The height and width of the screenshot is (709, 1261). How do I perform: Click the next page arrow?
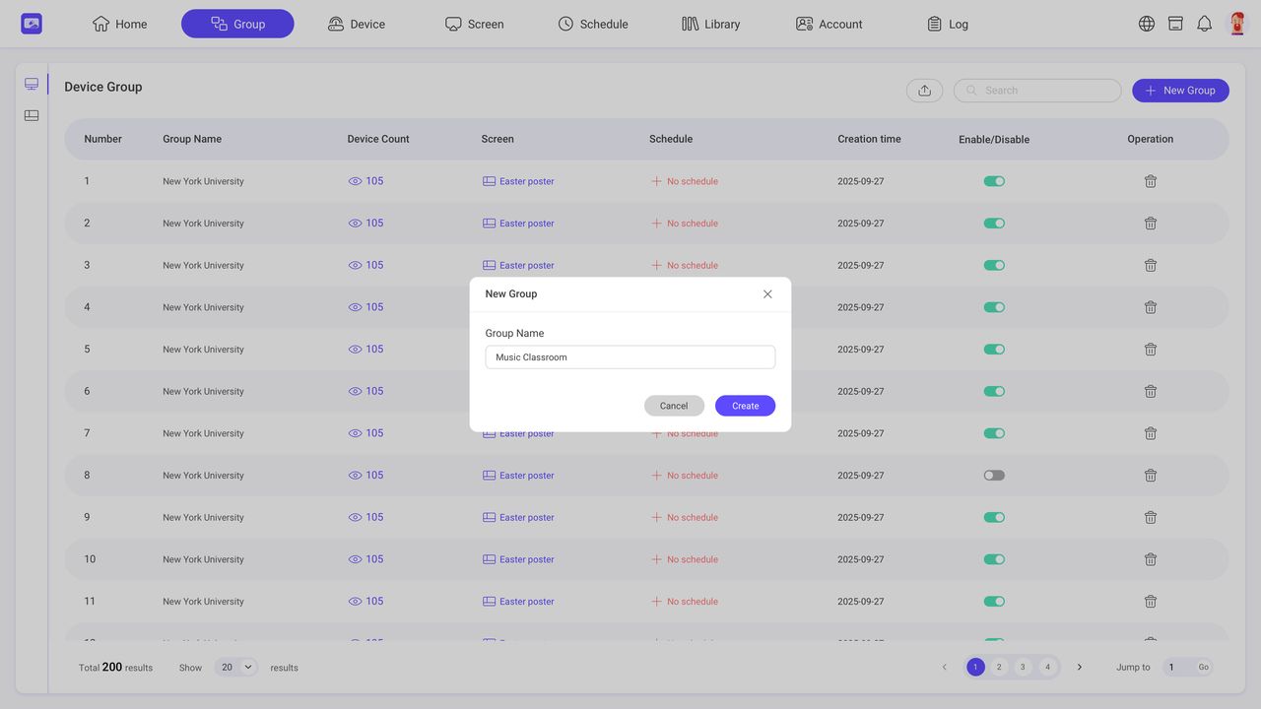tap(1080, 667)
